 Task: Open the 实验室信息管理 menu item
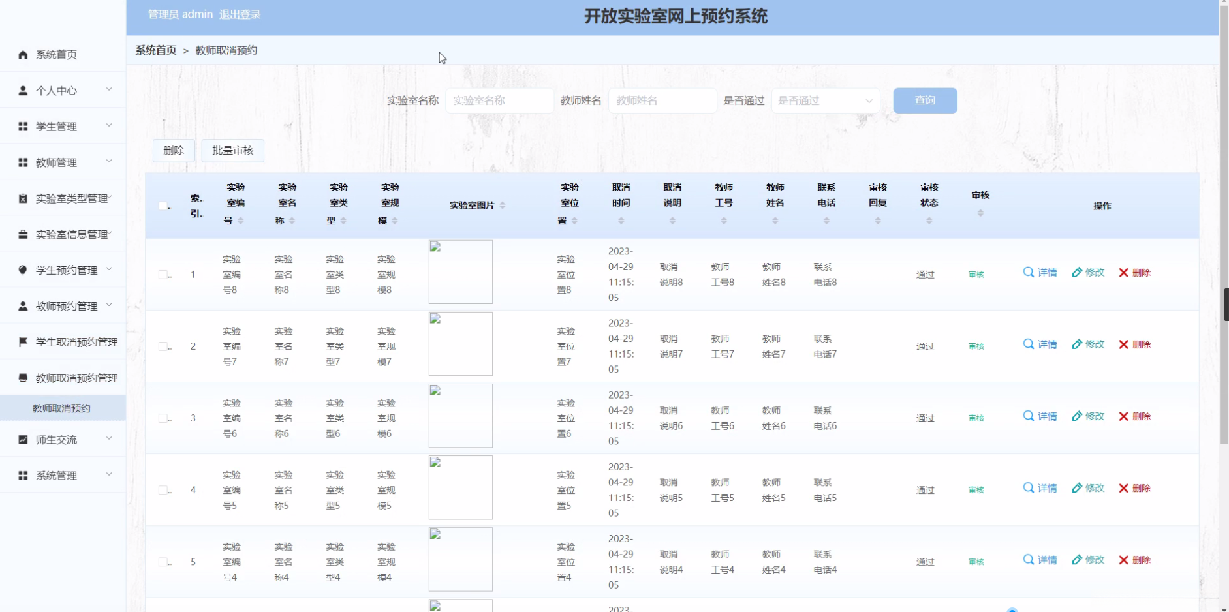[x=63, y=234]
